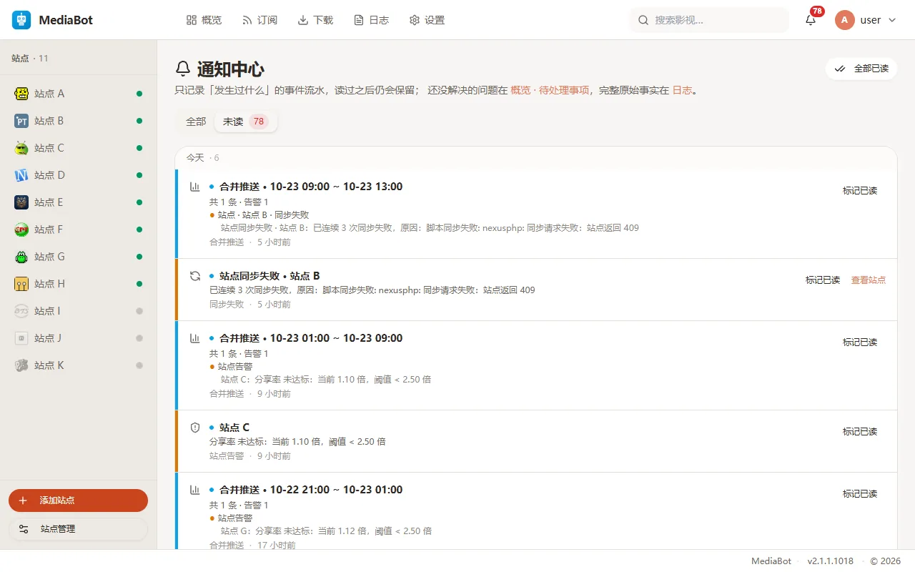Click the 站点 A site icon
915x572 pixels.
tap(21, 94)
